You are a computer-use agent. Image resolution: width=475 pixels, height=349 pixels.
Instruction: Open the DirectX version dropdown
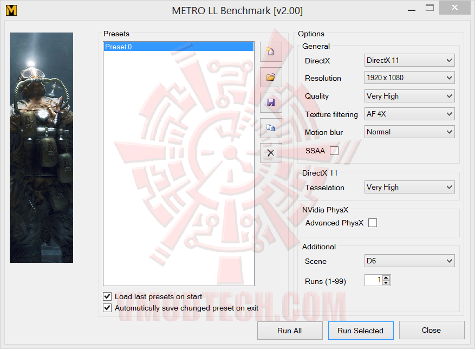tap(409, 60)
